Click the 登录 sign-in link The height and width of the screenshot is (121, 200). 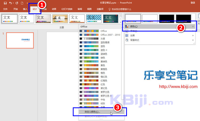pos(193,3)
